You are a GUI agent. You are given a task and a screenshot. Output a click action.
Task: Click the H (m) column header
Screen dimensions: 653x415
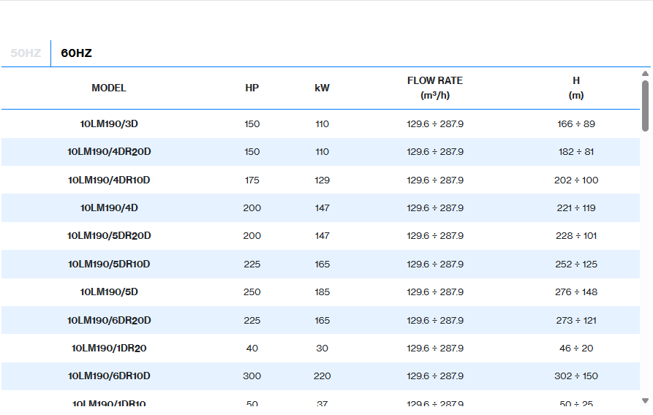click(x=575, y=88)
